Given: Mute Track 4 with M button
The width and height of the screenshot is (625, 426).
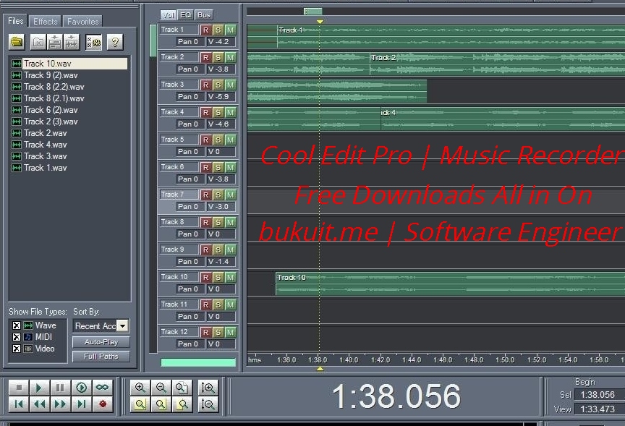Looking at the screenshot, I should point(230,112).
